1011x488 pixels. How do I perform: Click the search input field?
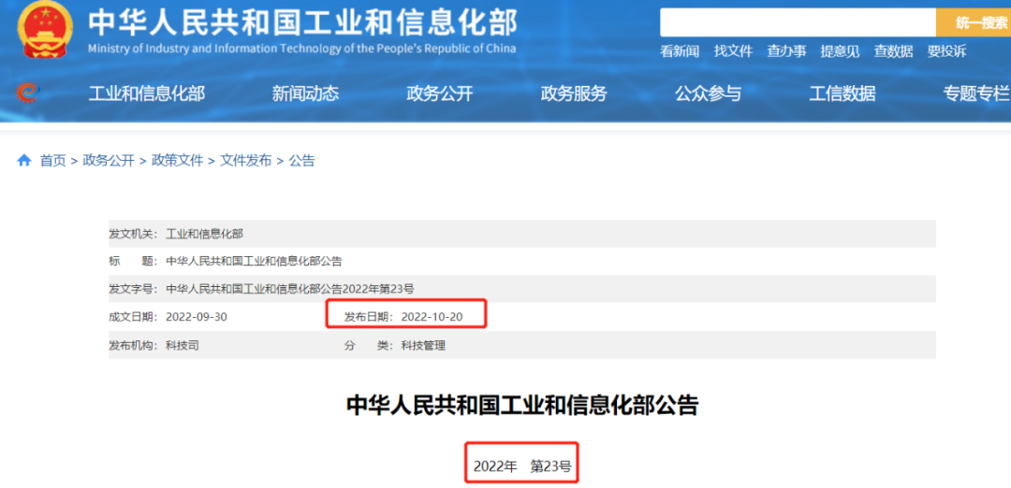(x=798, y=22)
